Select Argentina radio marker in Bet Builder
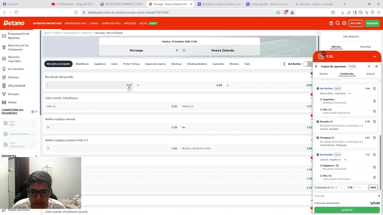The image size is (383, 215). (x=321, y=99)
